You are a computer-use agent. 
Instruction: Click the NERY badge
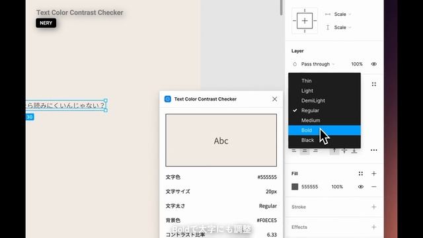[x=46, y=23]
